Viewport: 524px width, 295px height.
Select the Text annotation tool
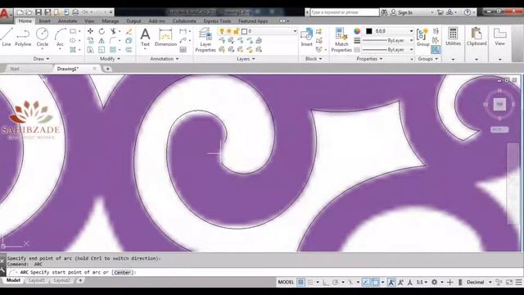(145, 38)
